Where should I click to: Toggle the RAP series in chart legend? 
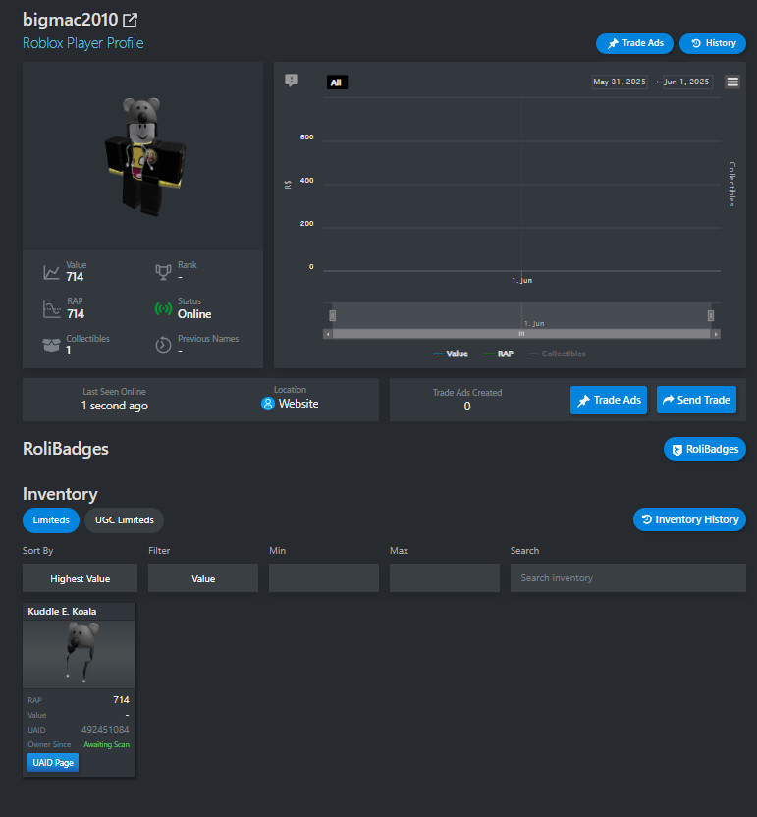[x=499, y=354]
